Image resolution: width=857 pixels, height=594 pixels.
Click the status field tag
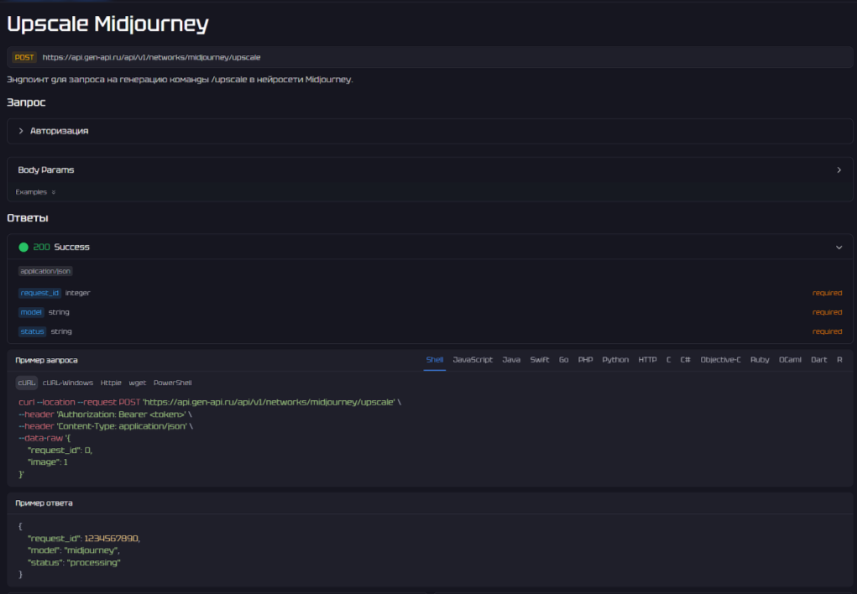(33, 331)
